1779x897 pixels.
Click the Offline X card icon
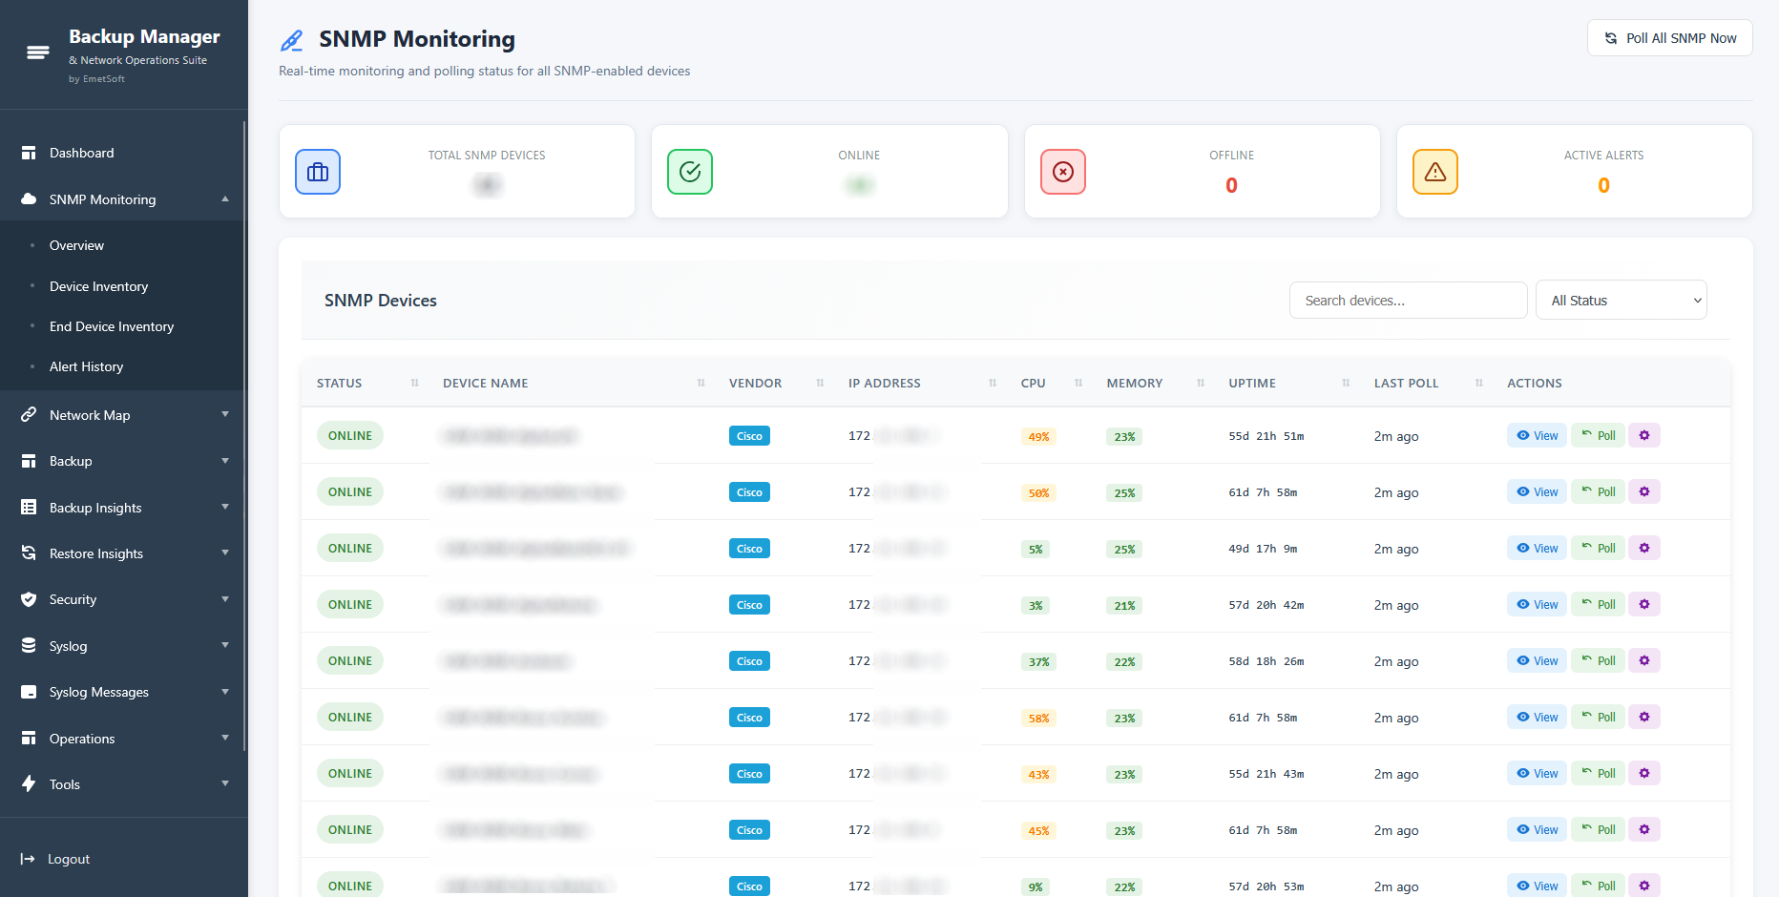point(1063,172)
